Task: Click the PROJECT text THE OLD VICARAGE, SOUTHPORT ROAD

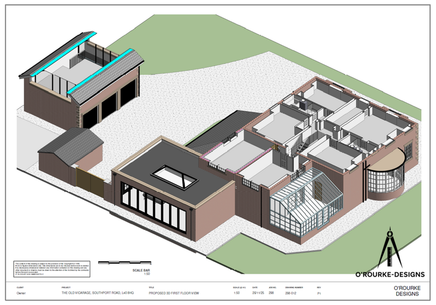Action: [99, 292]
